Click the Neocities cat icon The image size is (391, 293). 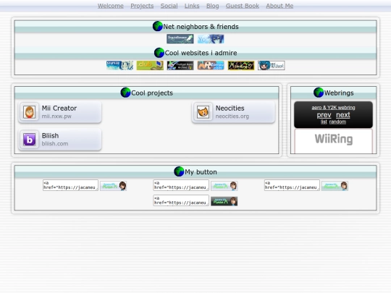click(203, 112)
